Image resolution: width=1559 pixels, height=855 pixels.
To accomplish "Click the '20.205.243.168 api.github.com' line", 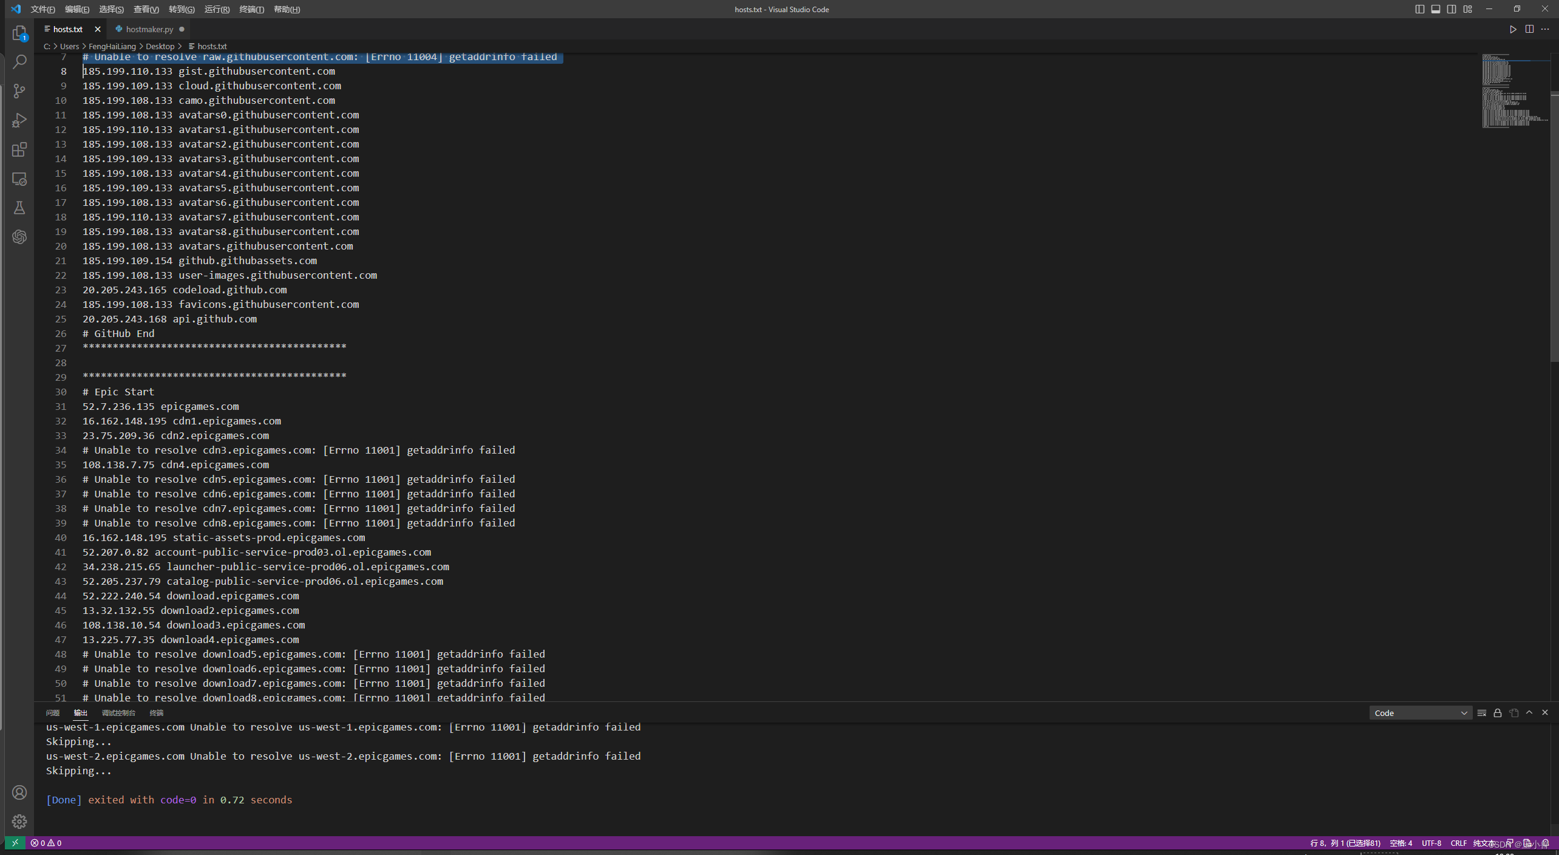I will click(x=169, y=319).
